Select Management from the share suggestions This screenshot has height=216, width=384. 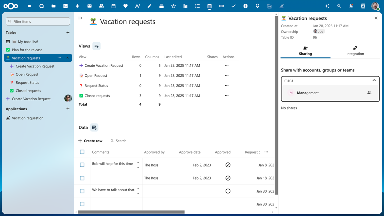(307, 93)
